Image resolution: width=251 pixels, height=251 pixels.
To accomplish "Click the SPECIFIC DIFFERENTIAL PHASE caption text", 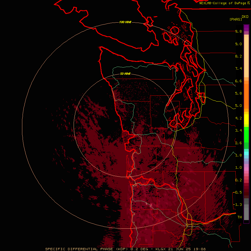I will click(x=79, y=249).
